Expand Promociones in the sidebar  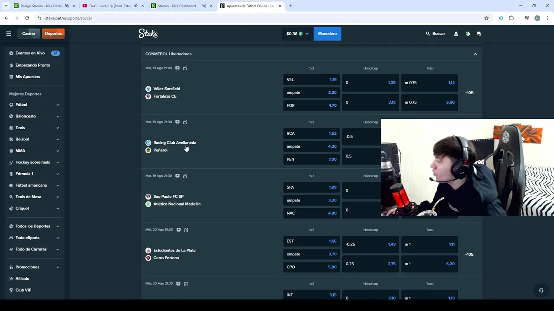pos(58,267)
